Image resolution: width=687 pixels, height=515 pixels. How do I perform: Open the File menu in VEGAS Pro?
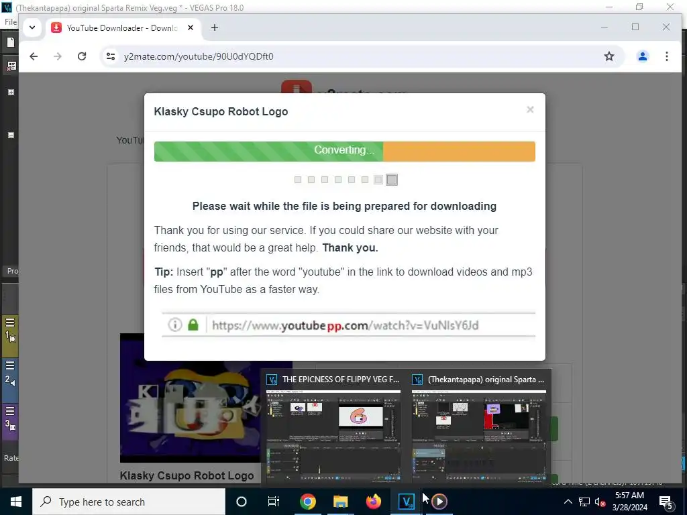(11, 22)
